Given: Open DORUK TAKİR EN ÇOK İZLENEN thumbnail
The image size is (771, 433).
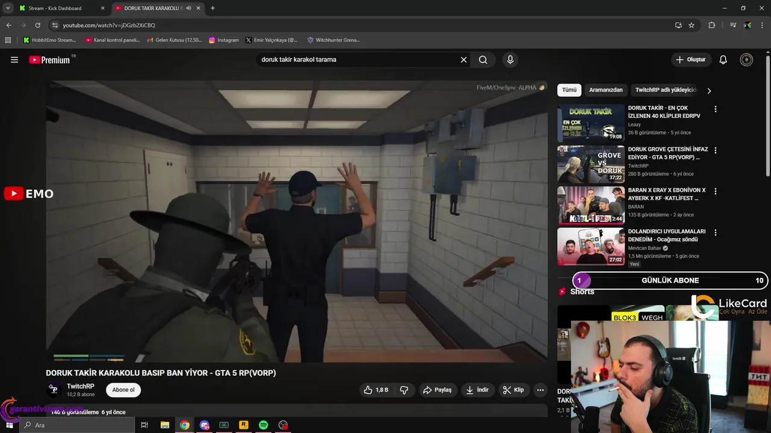Looking at the screenshot, I should (x=591, y=123).
